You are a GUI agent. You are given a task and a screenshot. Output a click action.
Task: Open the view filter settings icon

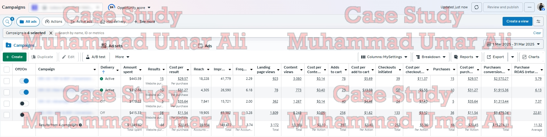pos(538,22)
